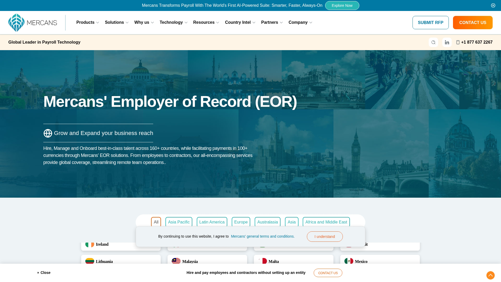Click the phone icon next to the number
This screenshot has width=501, height=282.
click(458, 42)
